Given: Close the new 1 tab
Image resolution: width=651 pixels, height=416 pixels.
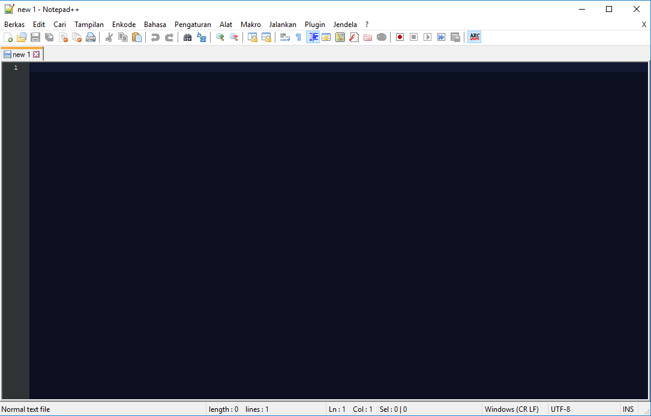Looking at the screenshot, I should pos(37,53).
